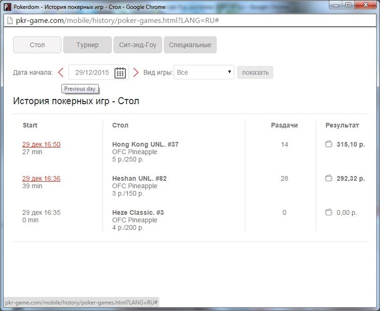The width and height of the screenshot is (380, 311).
Task: Close the Chrome window
Action: point(366,5)
